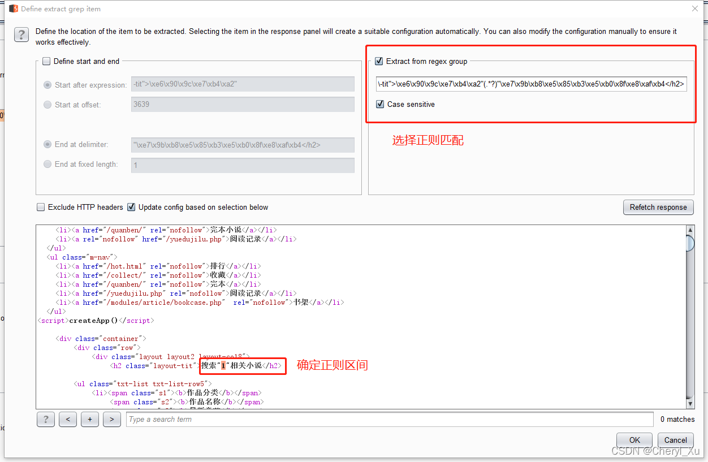708x462 pixels.
Task: Click the Cancel button
Action: point(675,440)
